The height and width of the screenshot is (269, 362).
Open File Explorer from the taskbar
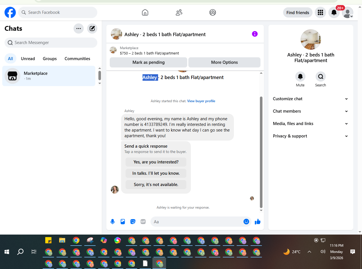coord(62,240)
